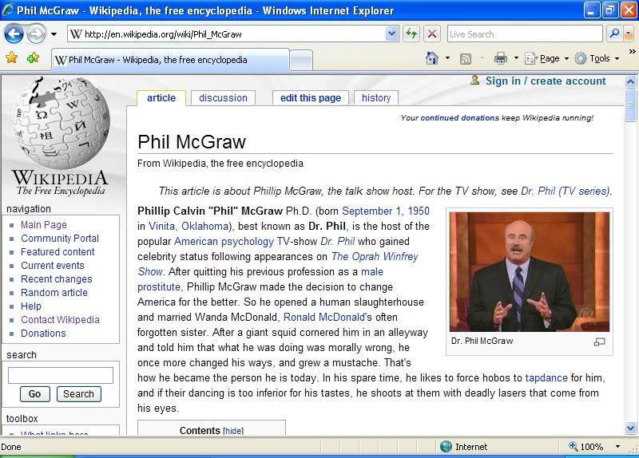
Task: Select the Phil McGraw browser tab
Action: click(170, 60)
